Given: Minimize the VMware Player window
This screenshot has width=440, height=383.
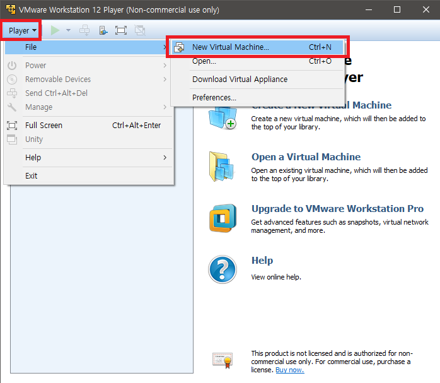Looking at the screenshot, I should [369, 9].
